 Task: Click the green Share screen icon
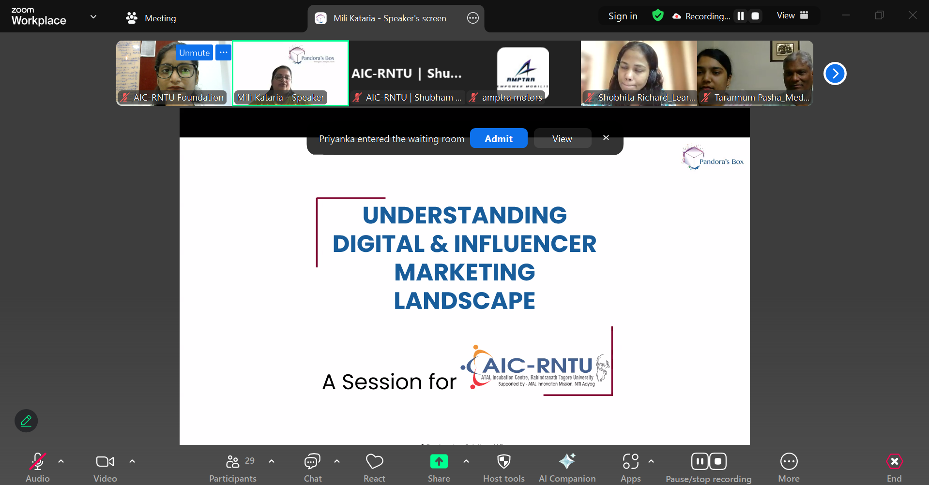tap(439, 462)
